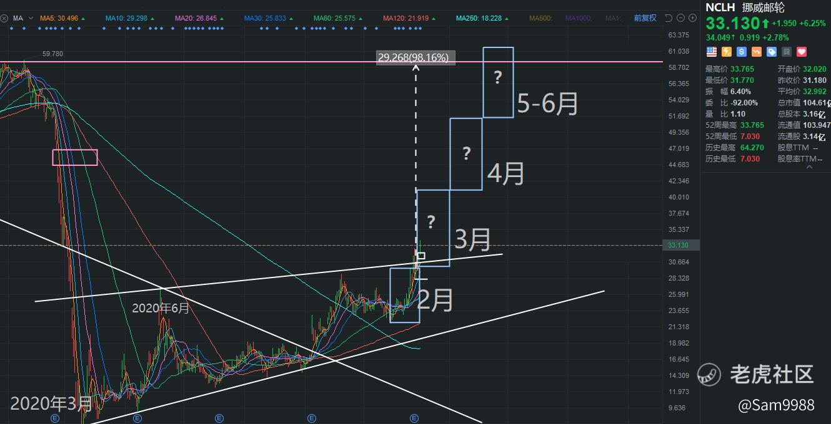Click the 9.636 price axis label
Image resolution: width=831 pixels, height=424 pixels.
pyautogui.click(x=678, y=408)
